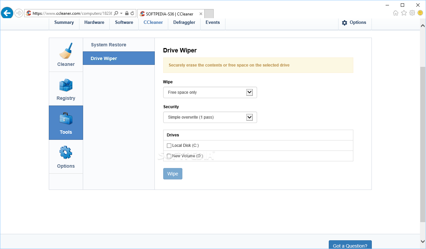Expand the Wipe dropdown showing Free space only
Image resolution: width=426 pixels, height=249 pixels.
[210, 92]
